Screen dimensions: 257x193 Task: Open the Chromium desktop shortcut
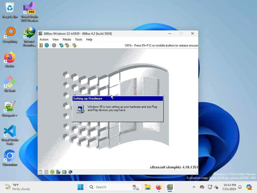click(x=10, y=158)
